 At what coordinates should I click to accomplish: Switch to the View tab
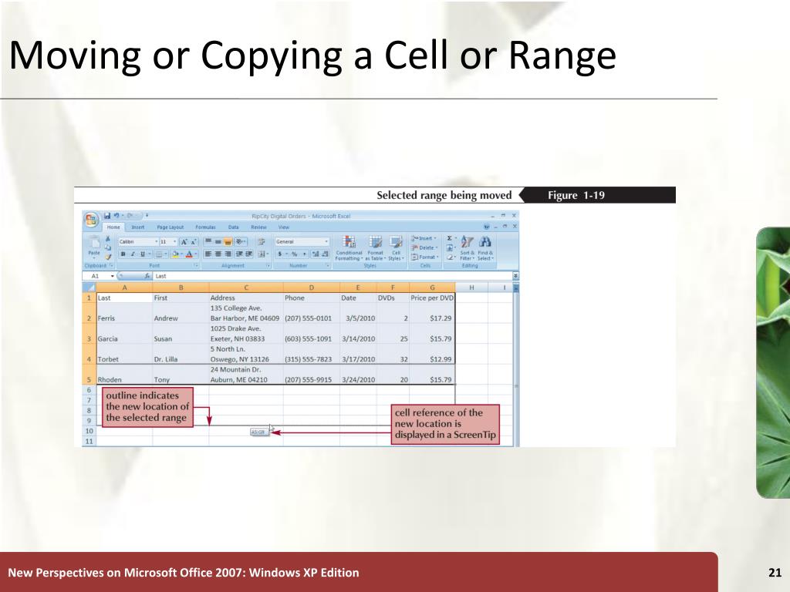pos(284,227)
